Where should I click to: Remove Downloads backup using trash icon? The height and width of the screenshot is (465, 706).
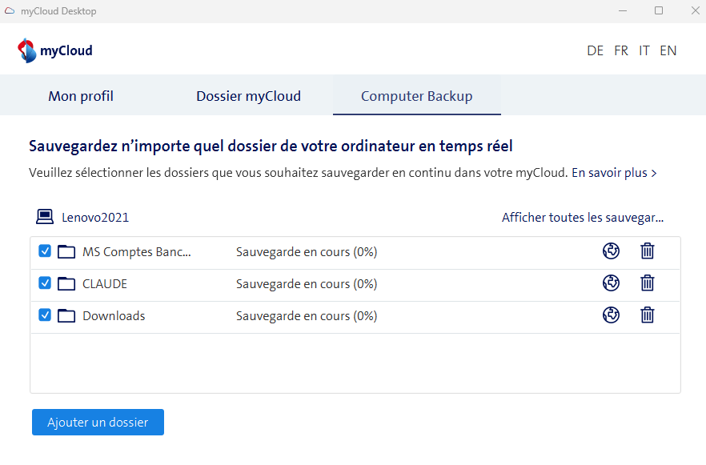(648, 315)
